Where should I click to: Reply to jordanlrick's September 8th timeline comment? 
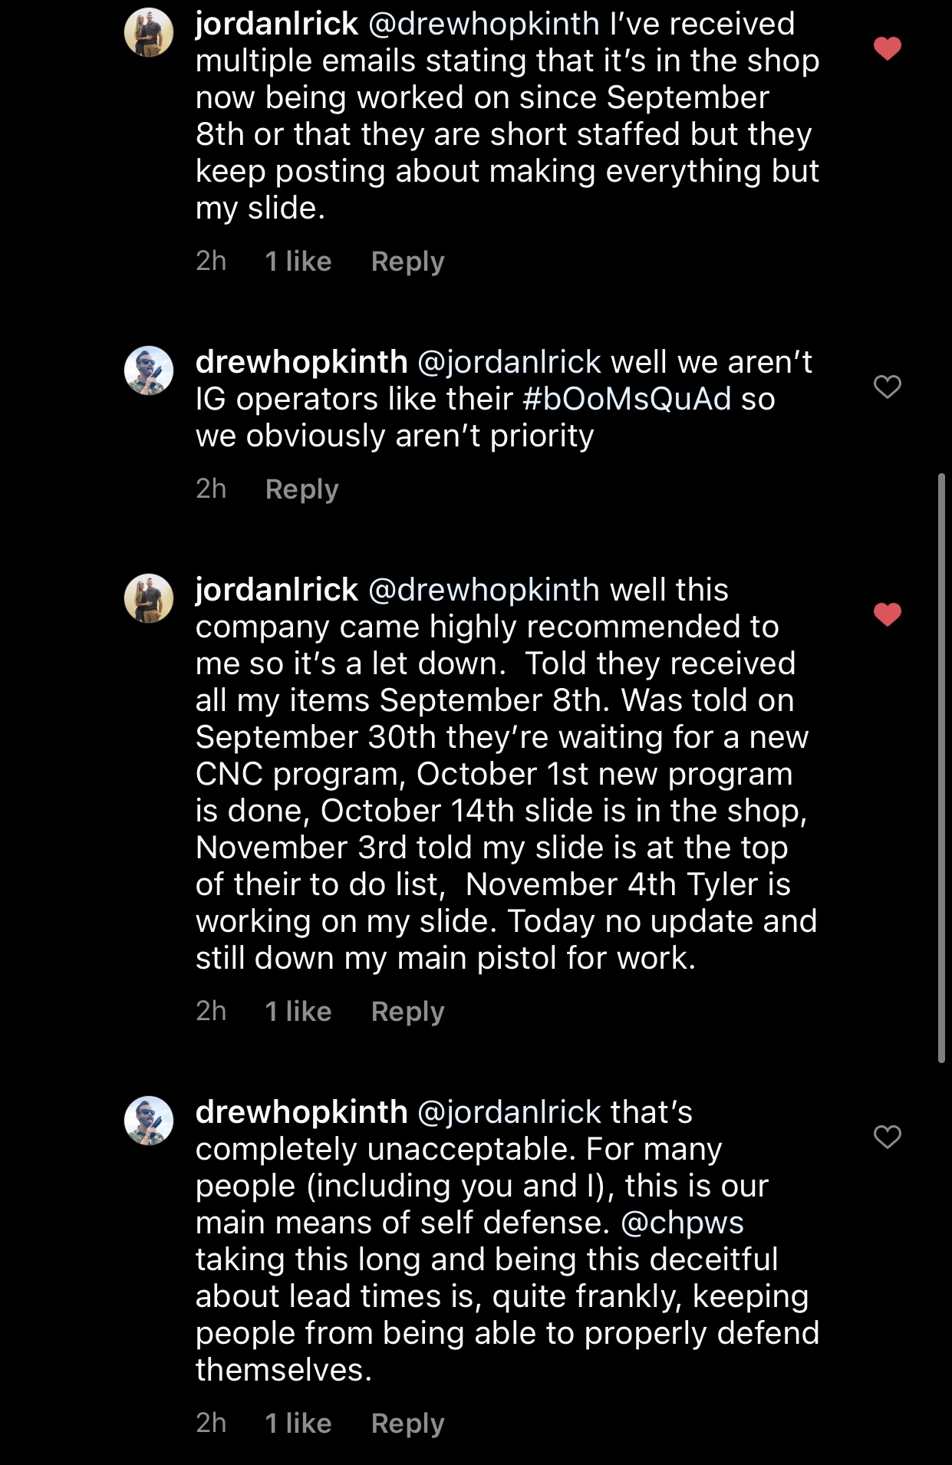coord(407,1012)
